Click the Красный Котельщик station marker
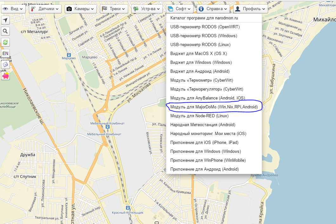The width and height of the screenshot is (336, 224). click(x=128, y=208)
